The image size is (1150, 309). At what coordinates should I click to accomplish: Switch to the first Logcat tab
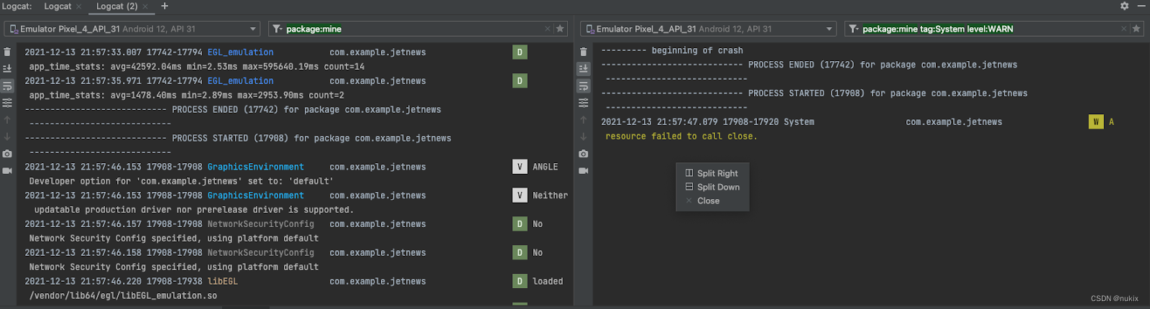tap(57, 6)
